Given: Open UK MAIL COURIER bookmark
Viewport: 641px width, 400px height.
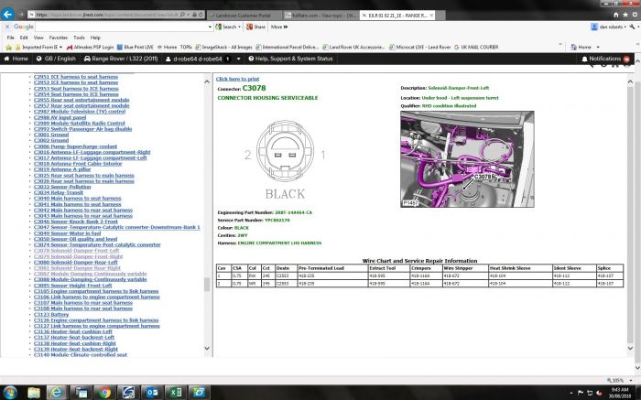Looking at the screenshot, I should [476, 48].
